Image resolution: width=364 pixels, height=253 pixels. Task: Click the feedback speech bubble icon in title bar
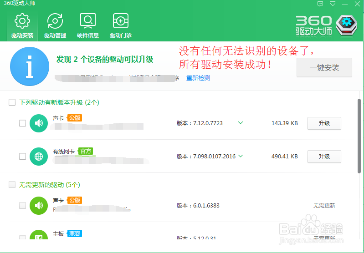(x=320, y=4)
